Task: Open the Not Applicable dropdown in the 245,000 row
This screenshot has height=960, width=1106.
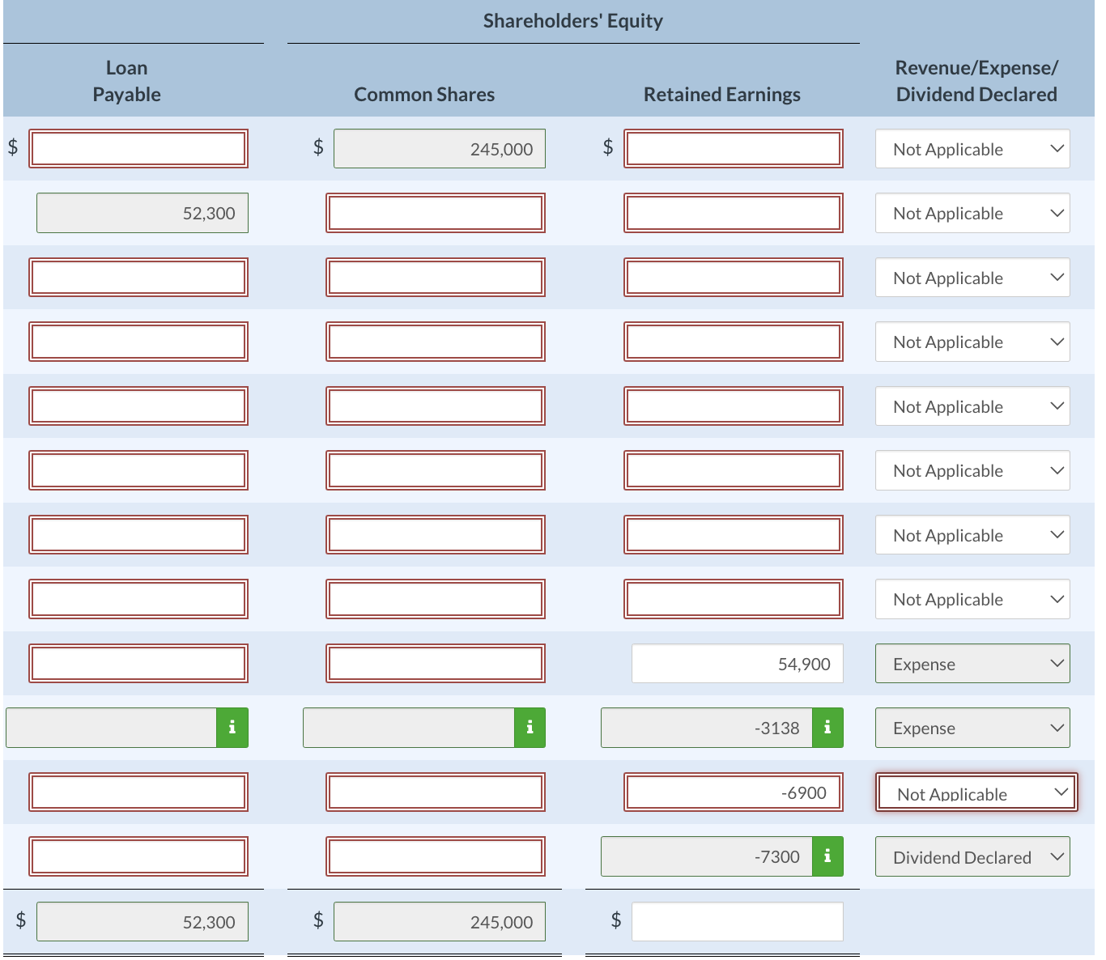Action: click(x=972, y=149)
